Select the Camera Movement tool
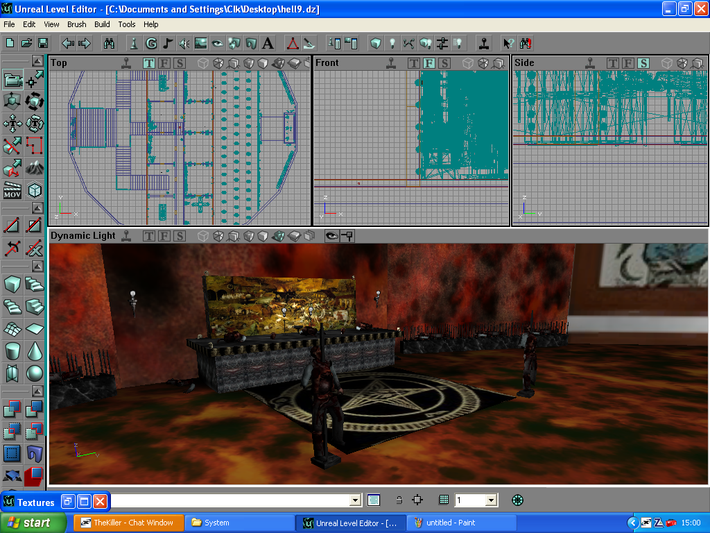Screen dimensions: 710x533 click(x=13, y=80)
